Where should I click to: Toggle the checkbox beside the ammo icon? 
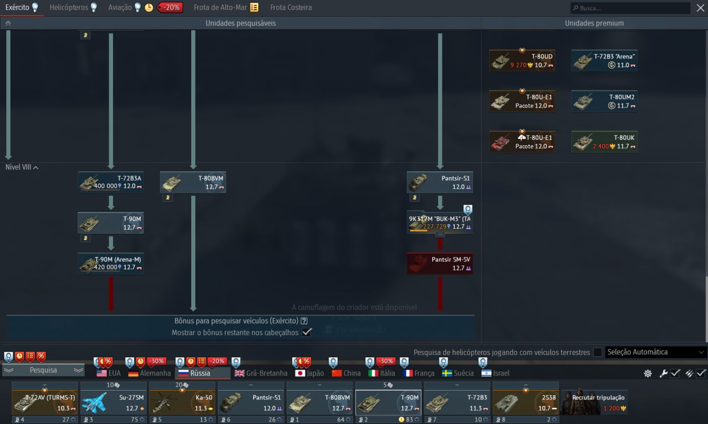(701, 373)
